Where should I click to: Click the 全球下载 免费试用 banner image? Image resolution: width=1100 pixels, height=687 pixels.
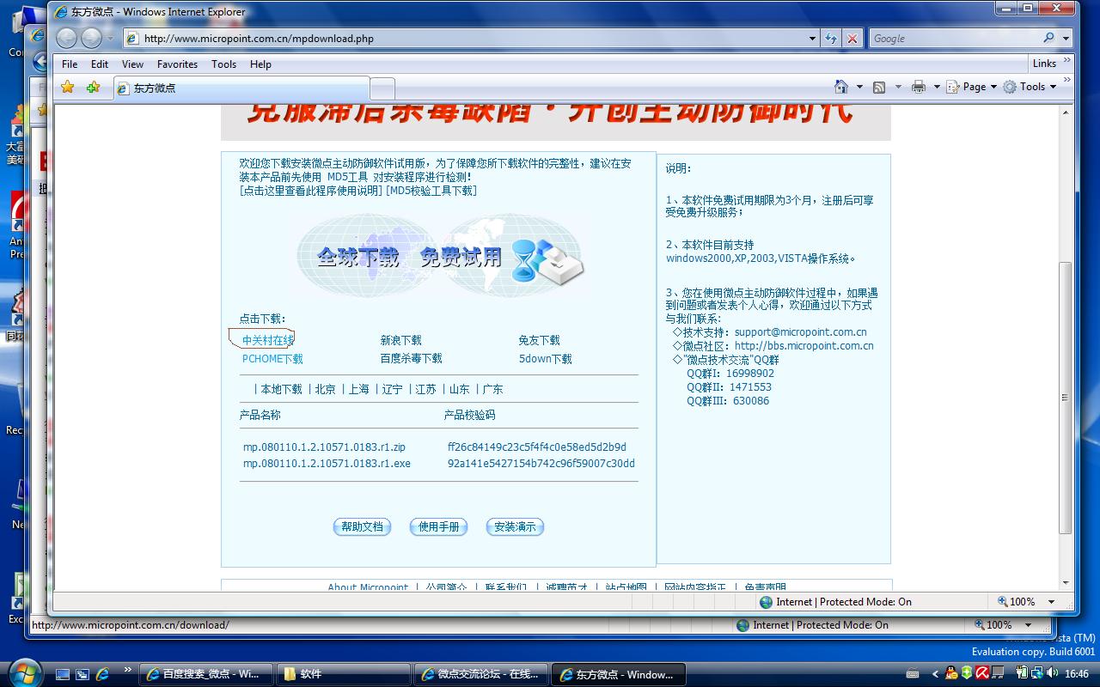click(x=441, y=255)
